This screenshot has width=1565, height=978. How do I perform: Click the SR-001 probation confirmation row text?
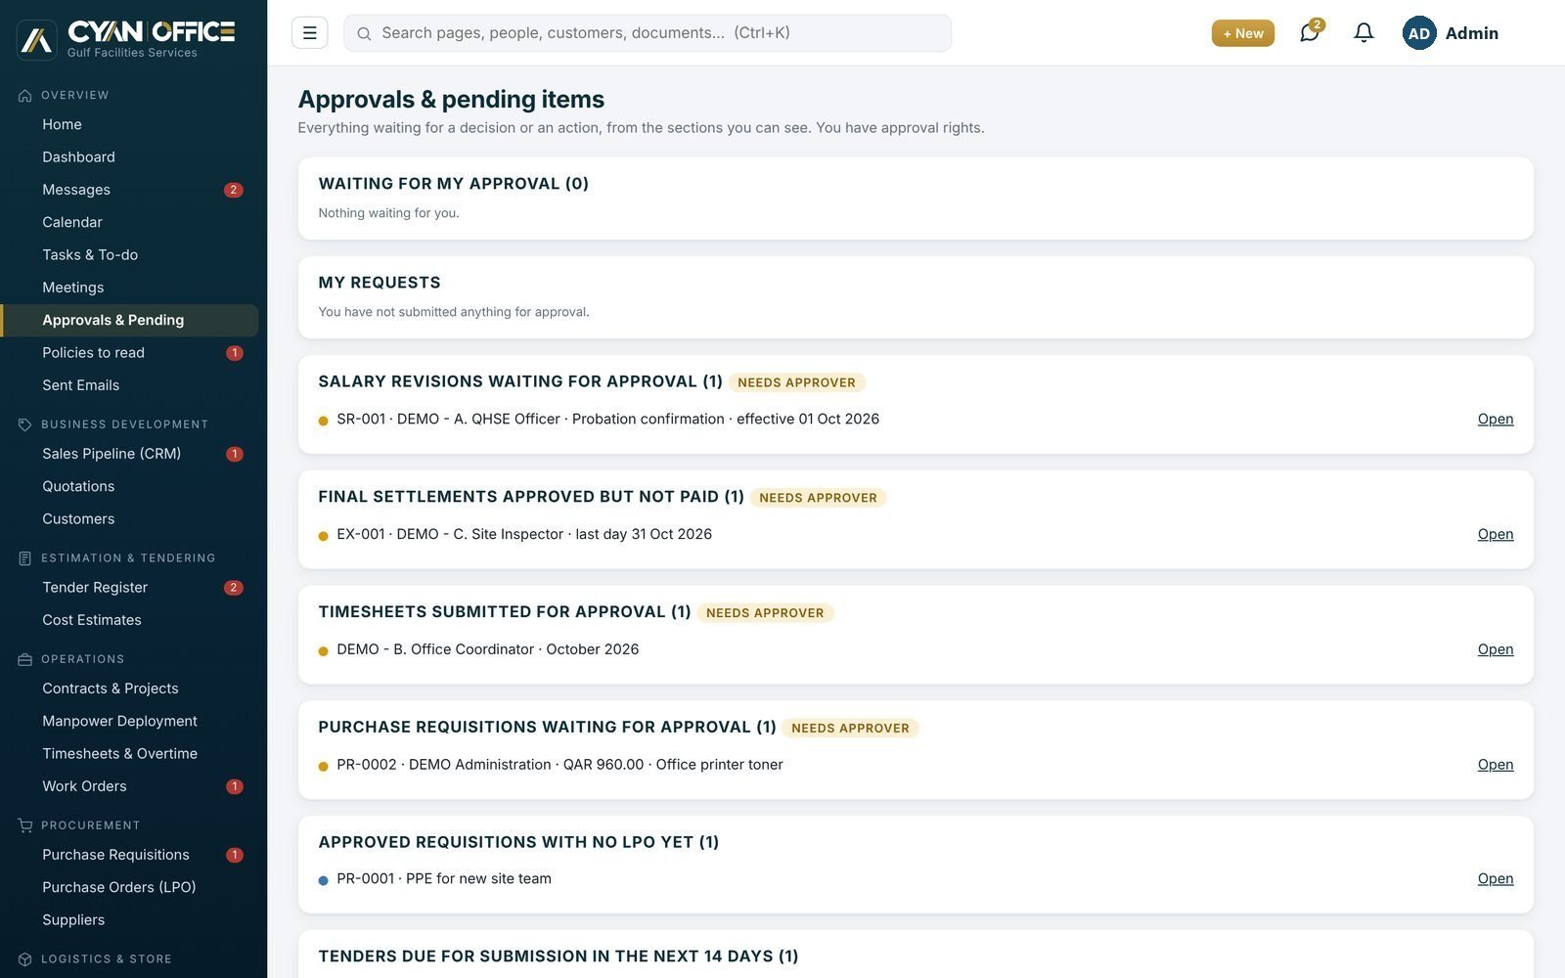[x=607, y=419]
